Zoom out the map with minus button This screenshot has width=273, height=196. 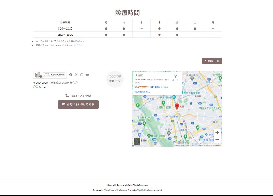pyautogui.click(x=217, y=139)
